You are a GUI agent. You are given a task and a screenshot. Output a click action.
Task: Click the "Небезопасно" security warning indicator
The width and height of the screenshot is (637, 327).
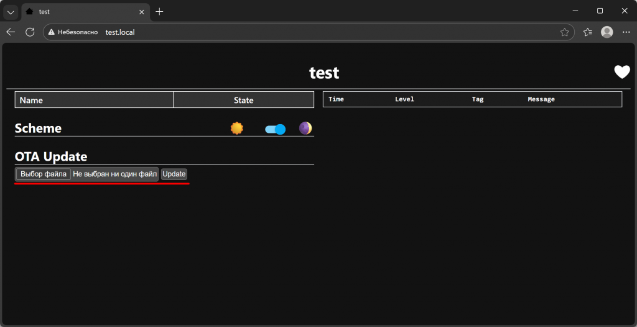[x=72, y=32]
